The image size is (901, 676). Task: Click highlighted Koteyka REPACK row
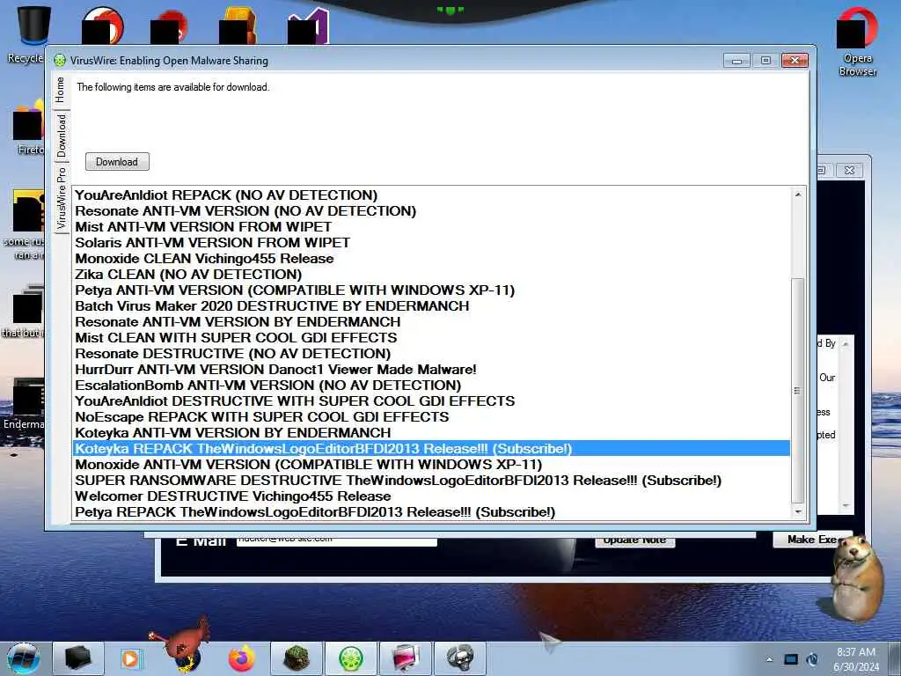coord(431,448)
